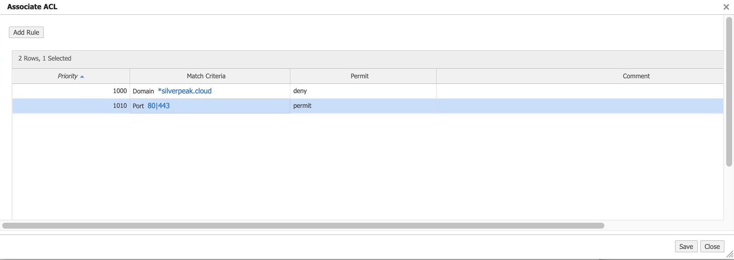Save the ACL rules

coord(686,247)
